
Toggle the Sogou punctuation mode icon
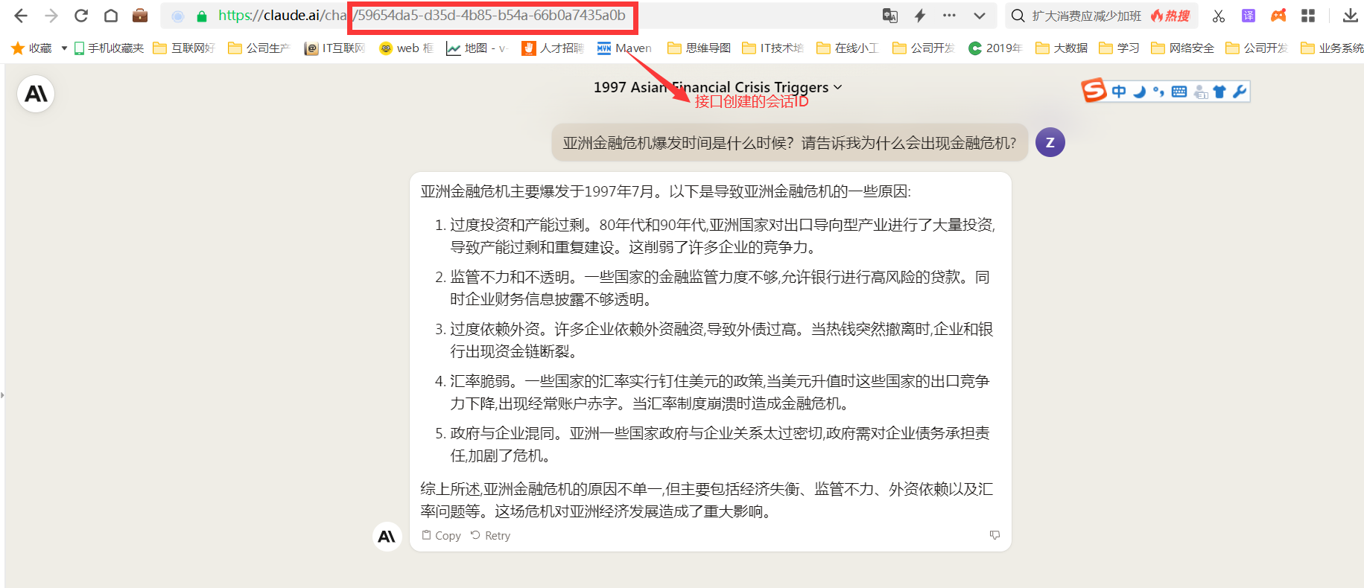point(1158,92)
